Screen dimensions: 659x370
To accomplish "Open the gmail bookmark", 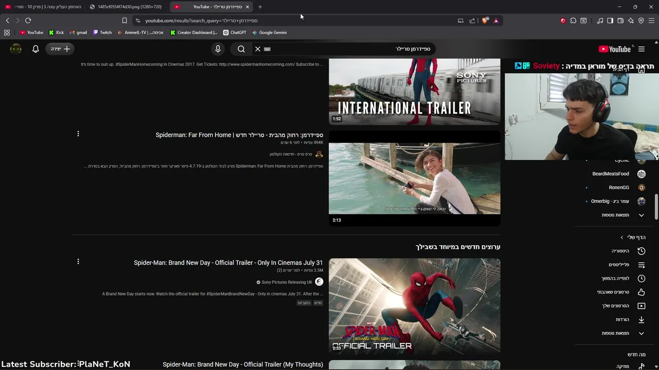I will click(x=78, y=32).
